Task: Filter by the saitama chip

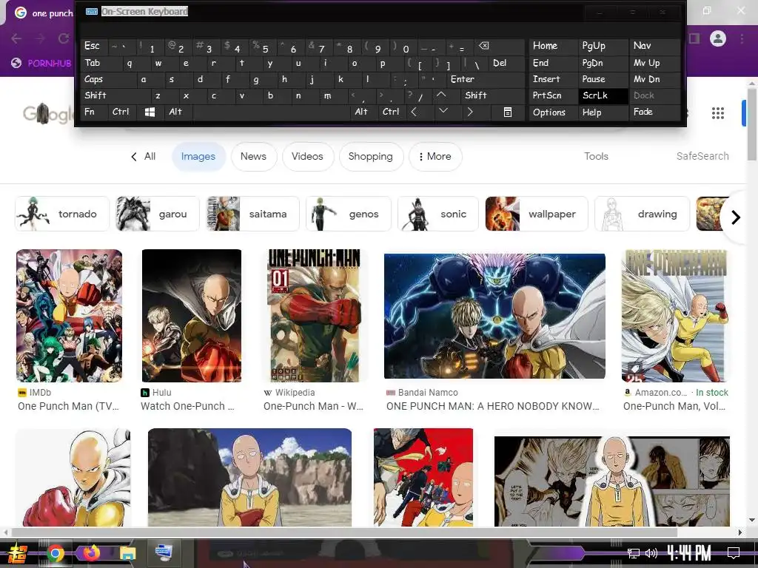Action: tap(253, 214)
